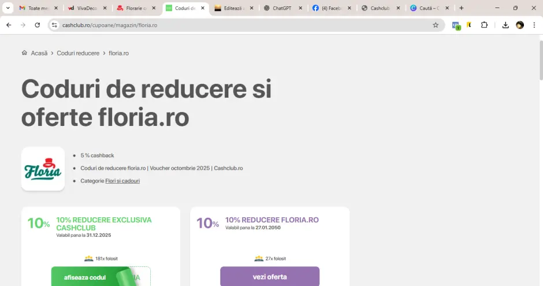Close the Gmail 'Toate me' tab
This screenshot has height=286, width=543.
(56, 8)
